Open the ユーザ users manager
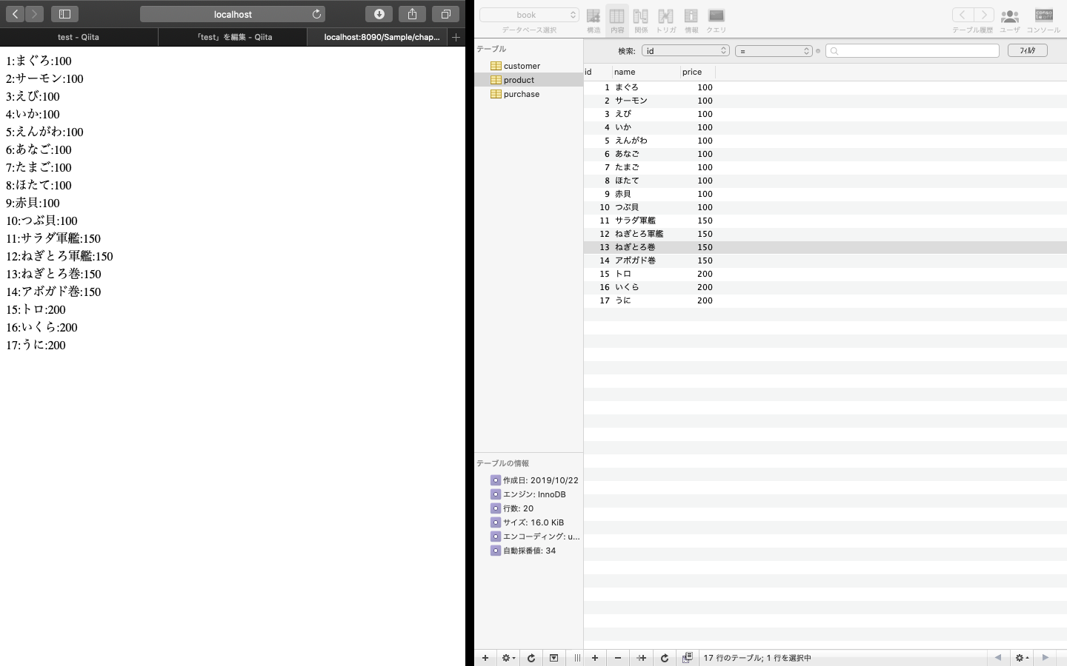Image resolution: width=1067 pixels, height=666 pixels. tap(1009, 20)
